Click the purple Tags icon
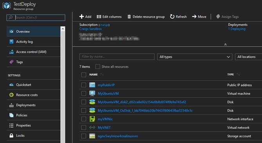Viewport: 262px width, 143px height. 11,62
